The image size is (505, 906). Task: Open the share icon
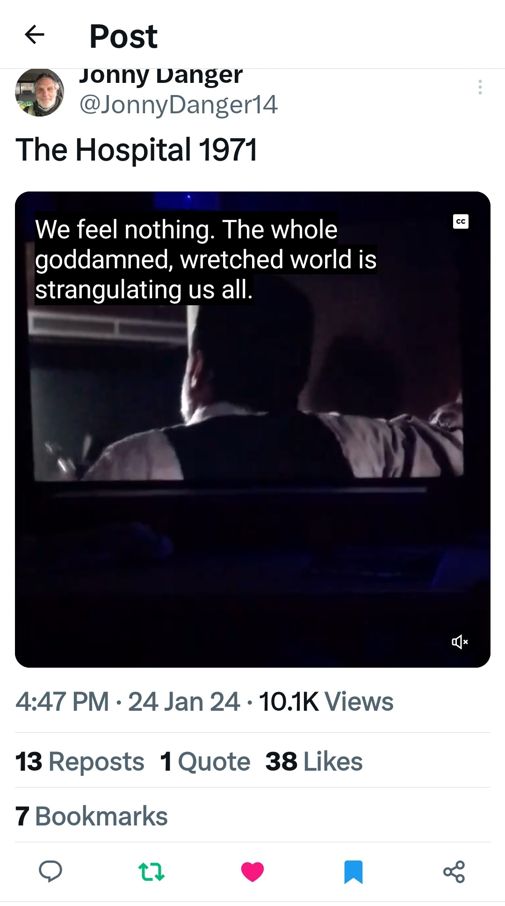pos(454,871)
